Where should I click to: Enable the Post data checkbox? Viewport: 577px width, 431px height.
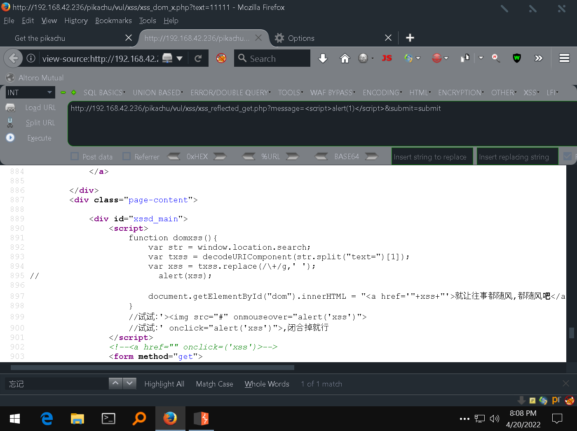(75, 156)
